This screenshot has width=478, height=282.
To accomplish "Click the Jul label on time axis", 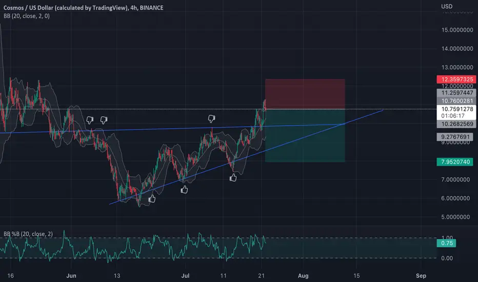I will pyautogui.click(x=185, y=276).
